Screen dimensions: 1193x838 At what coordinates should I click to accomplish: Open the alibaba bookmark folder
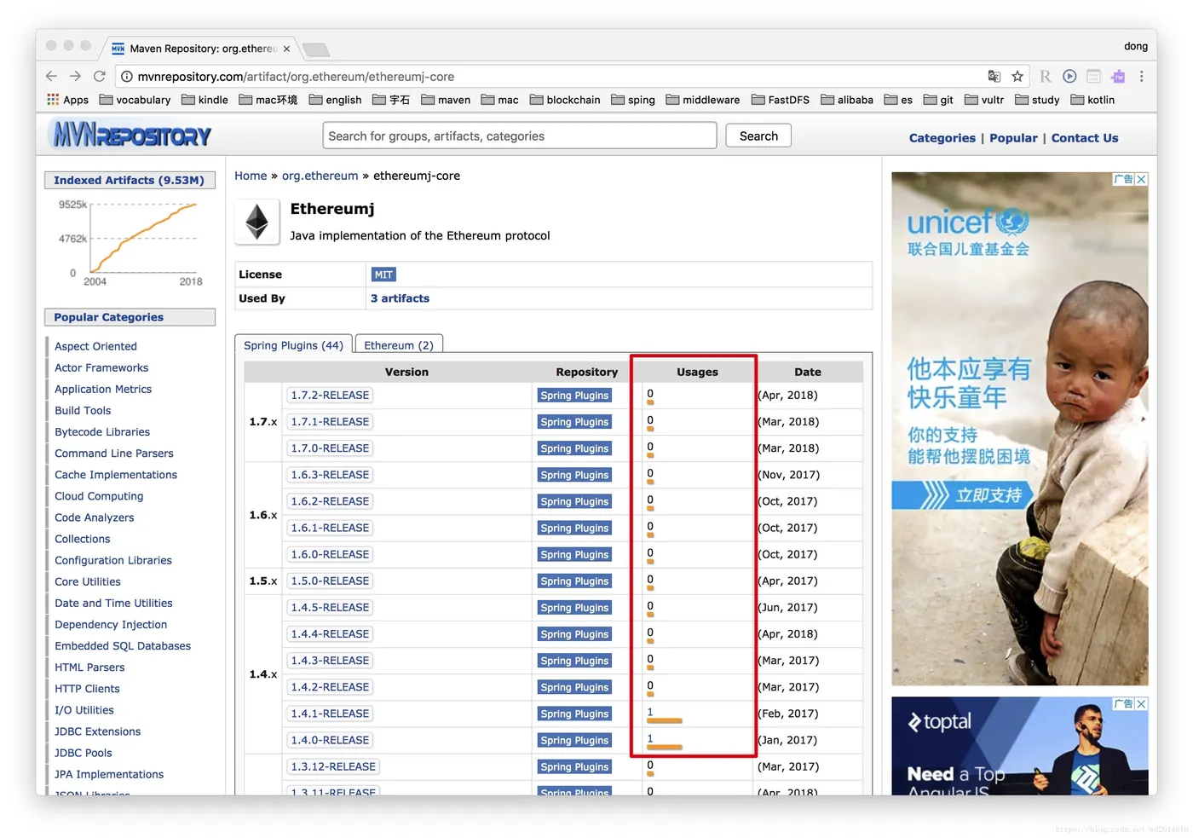pyautogui.click(x=847, y=100)
